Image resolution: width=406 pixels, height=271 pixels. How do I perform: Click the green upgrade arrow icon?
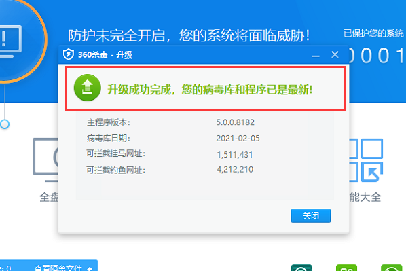[x=88, y=88]
